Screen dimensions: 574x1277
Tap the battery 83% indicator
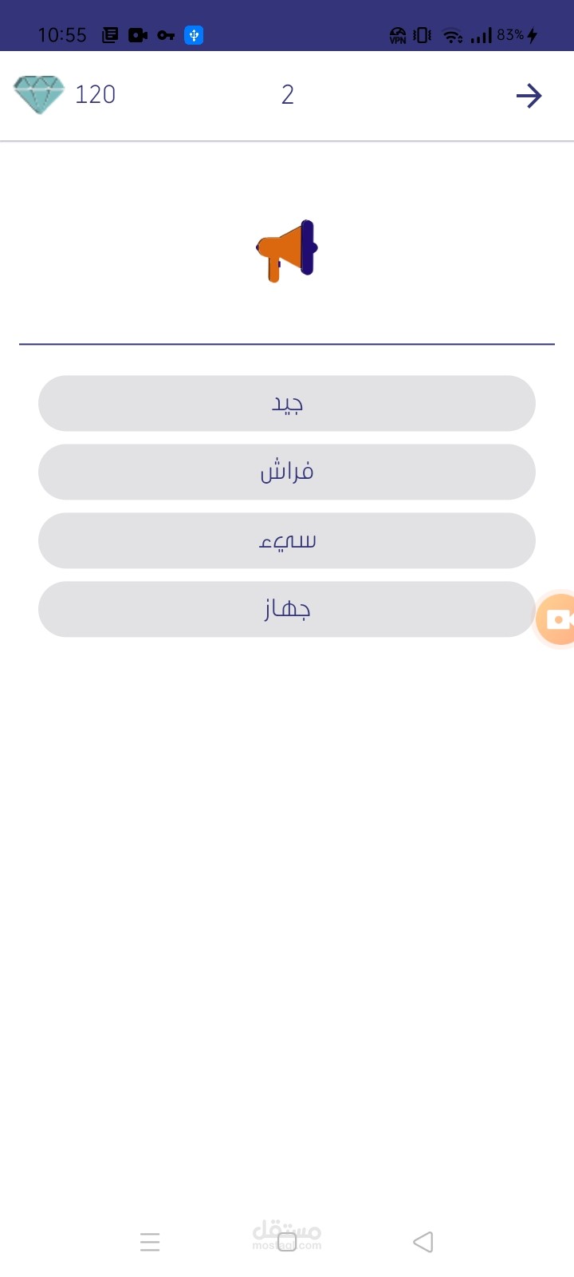click(x=517, y=35)
